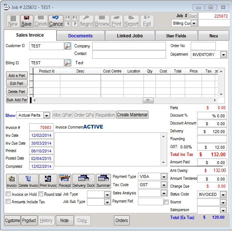Image resolution: width=232 pixels, height=231 pixels.
Task: Open the Linked Jobs tab
Action: 129,36
